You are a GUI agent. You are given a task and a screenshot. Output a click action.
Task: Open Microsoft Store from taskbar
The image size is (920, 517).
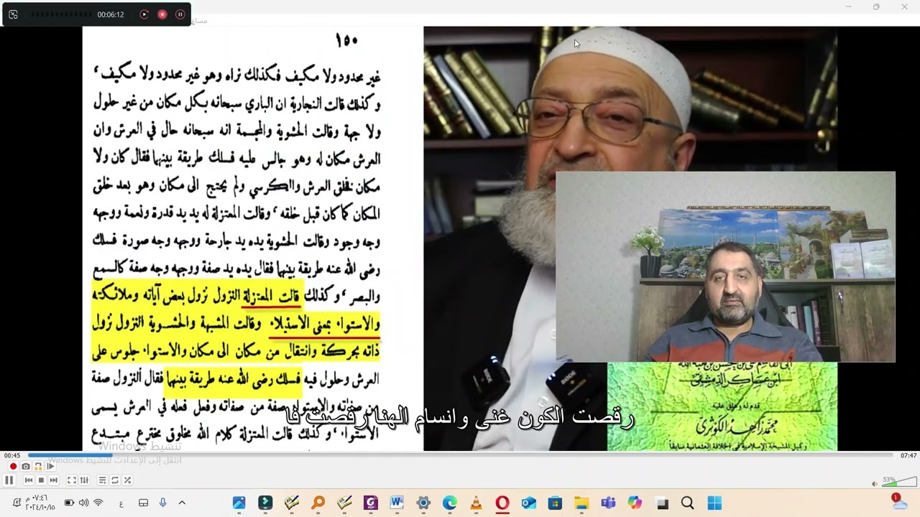(555, 503)
